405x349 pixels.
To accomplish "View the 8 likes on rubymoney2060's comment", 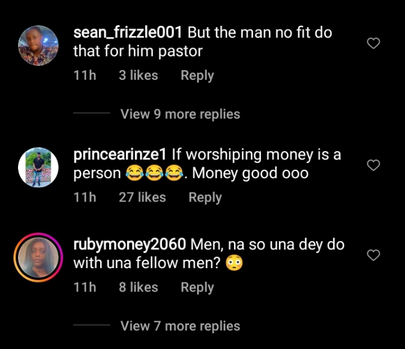I will pos(138,288).
